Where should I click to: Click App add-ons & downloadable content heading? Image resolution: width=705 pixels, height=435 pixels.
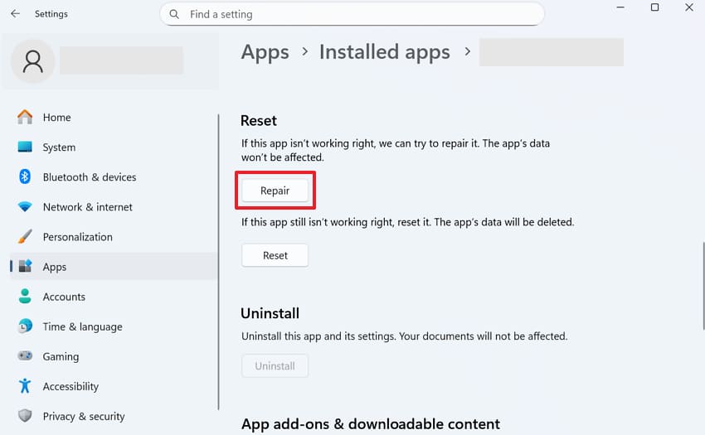(x=371, y=423)
